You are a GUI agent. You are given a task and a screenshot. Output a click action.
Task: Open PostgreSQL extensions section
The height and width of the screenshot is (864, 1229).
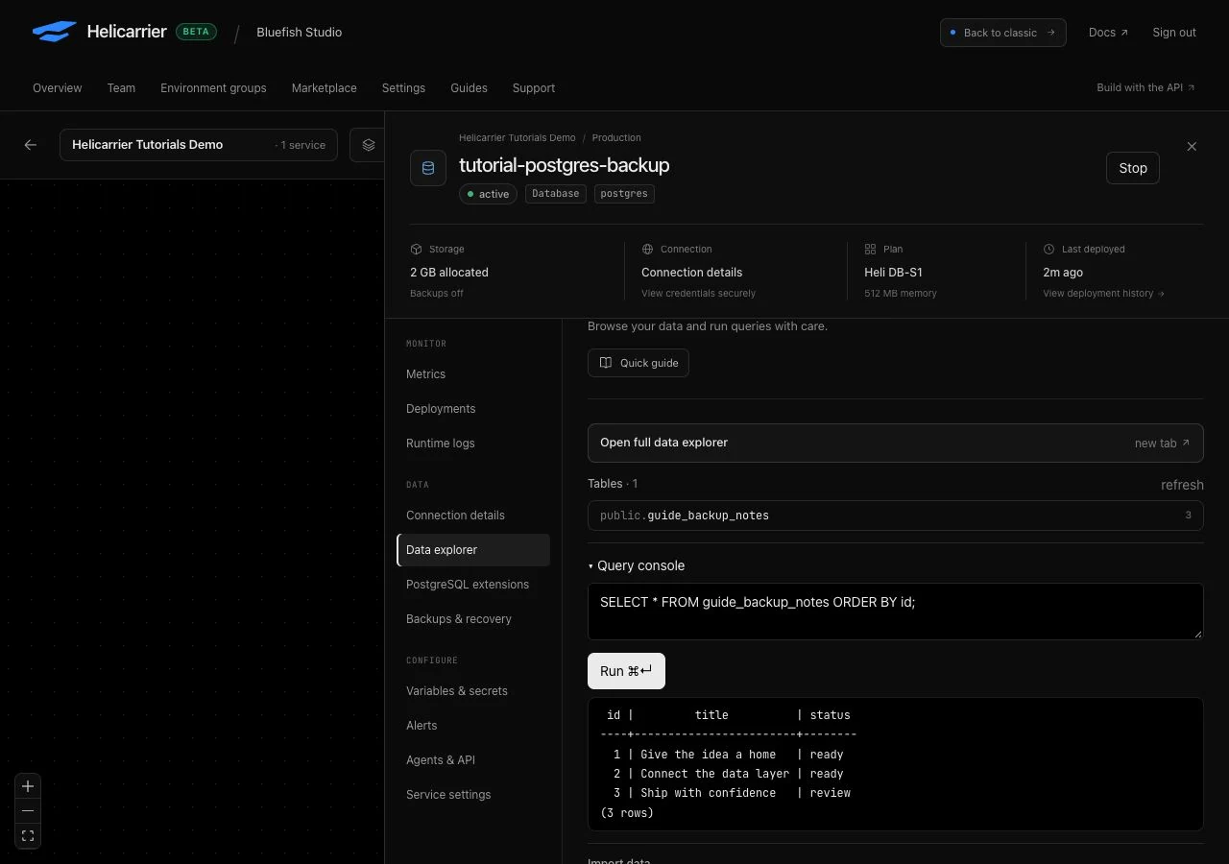tap(468, 585)
